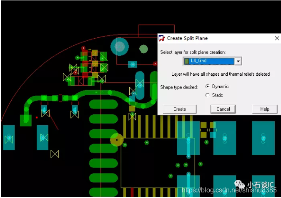Select the Dynamic shape type option
281x198 pixels.
tap(208, 87)
